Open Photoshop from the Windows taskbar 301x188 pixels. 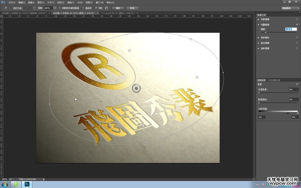[x=27, y=184]
